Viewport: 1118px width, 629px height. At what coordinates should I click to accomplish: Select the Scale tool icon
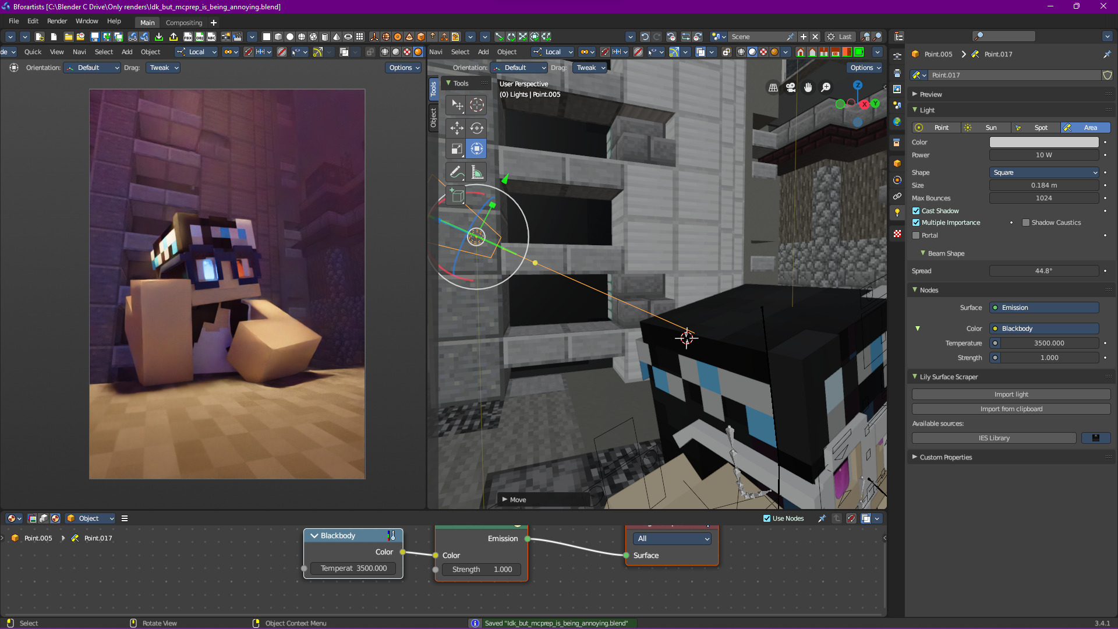tap(457, 149)
